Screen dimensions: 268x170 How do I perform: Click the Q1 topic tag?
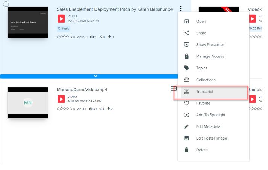point(64,29)
